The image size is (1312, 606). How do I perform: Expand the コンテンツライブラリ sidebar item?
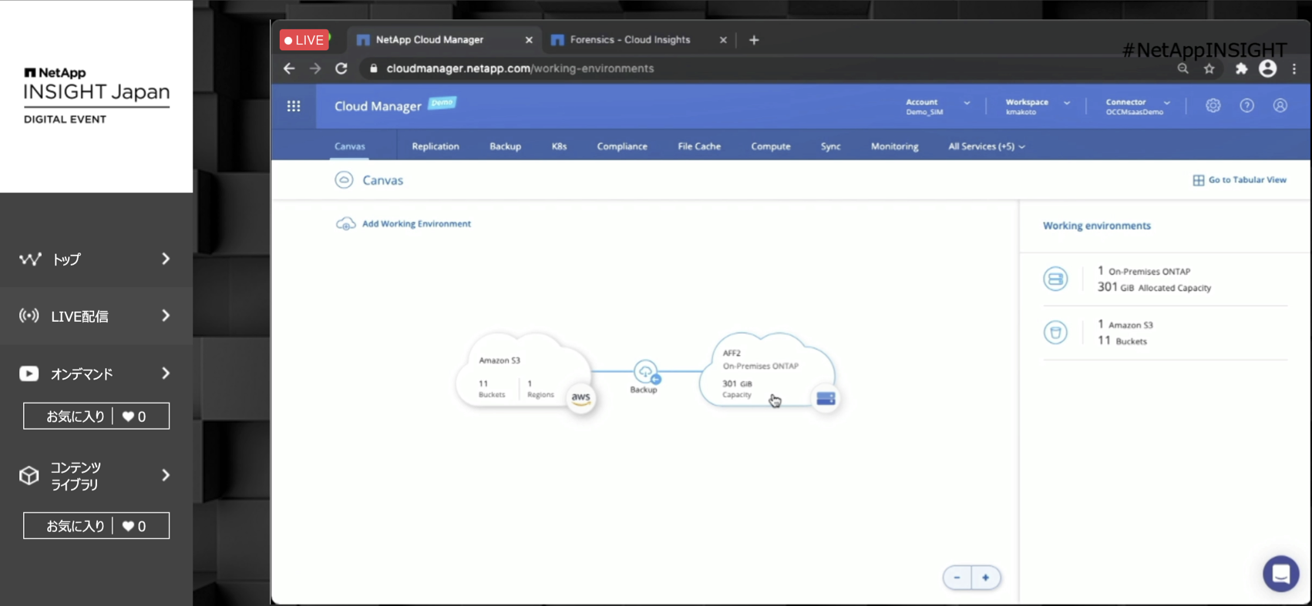96,476
